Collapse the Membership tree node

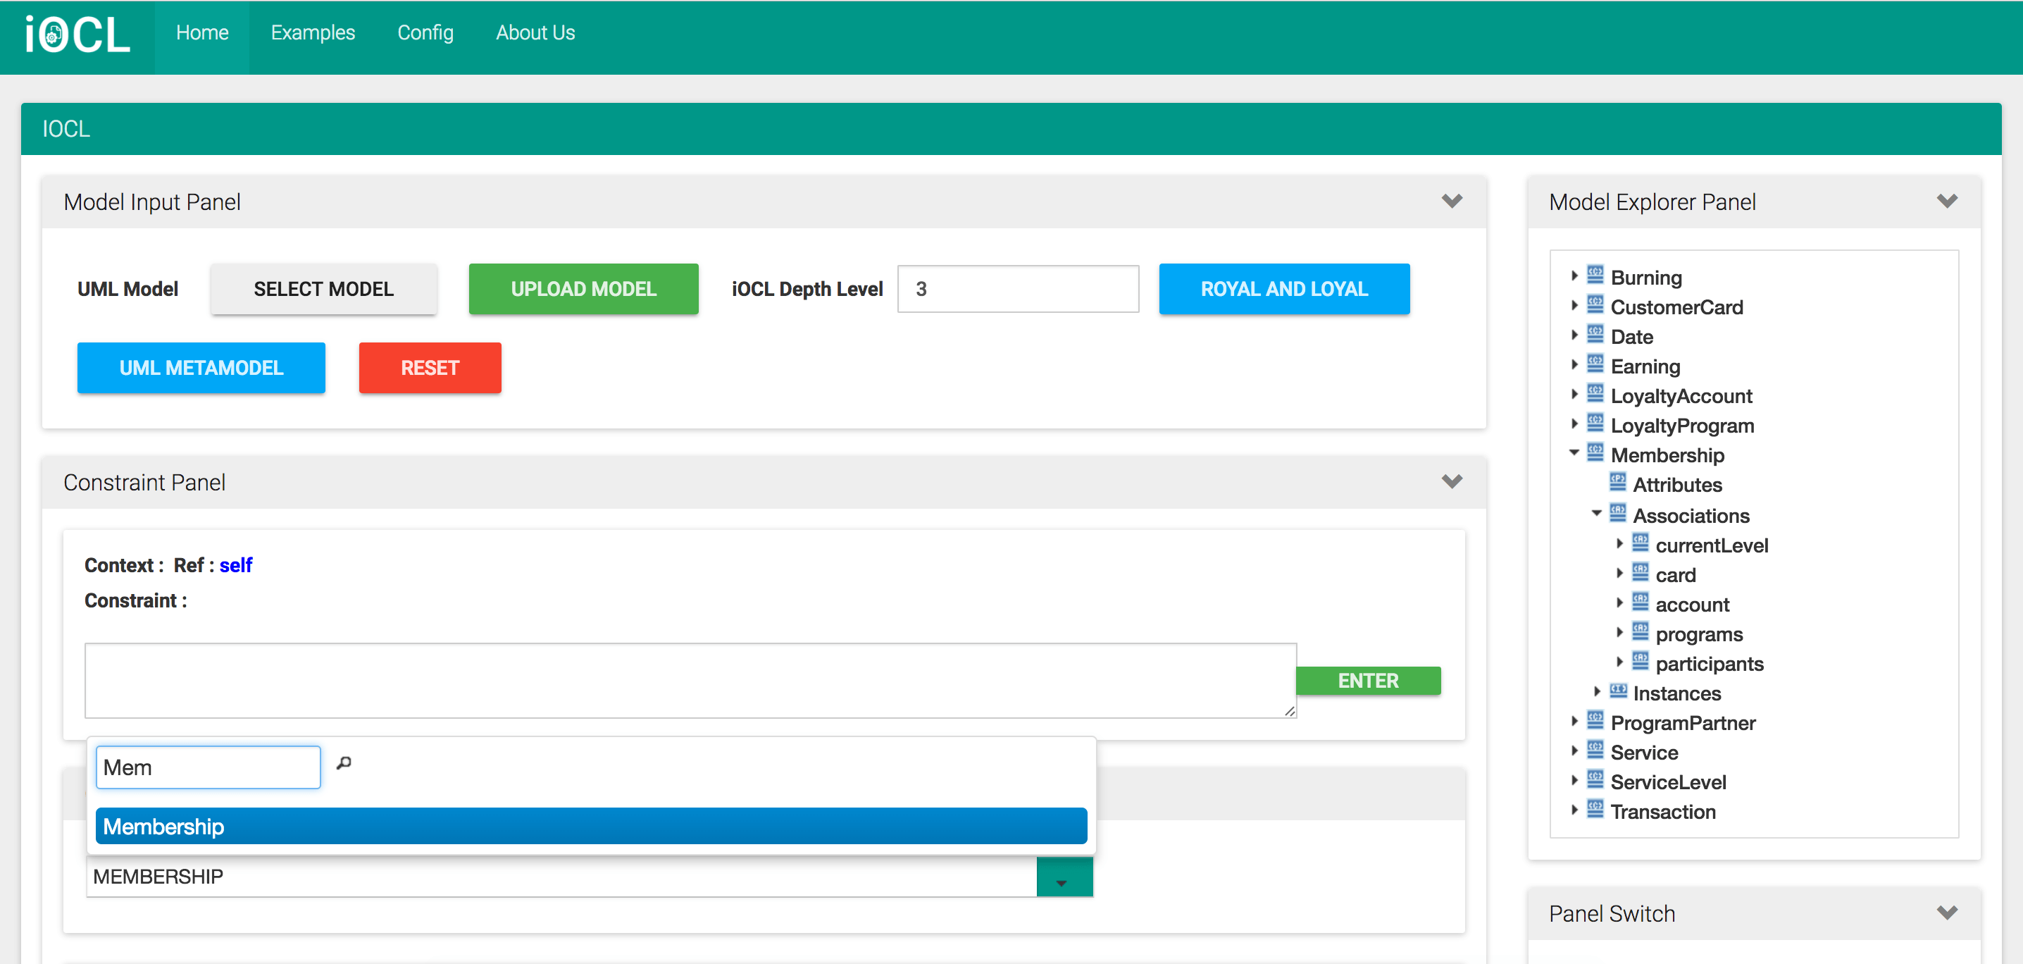coord(1574,452)
